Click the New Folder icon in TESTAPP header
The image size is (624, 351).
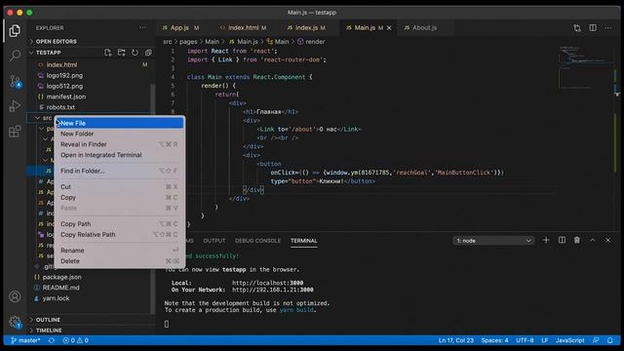pyautogui.click(x=121, y=53)
